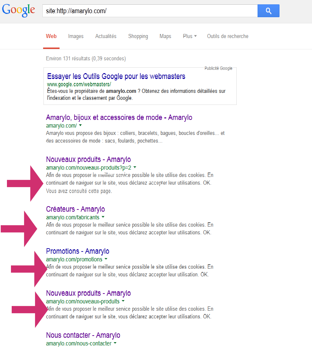Open Nouveaux produits result under amarylo.com/nouveaux-produits URL

tap(88, 293)
